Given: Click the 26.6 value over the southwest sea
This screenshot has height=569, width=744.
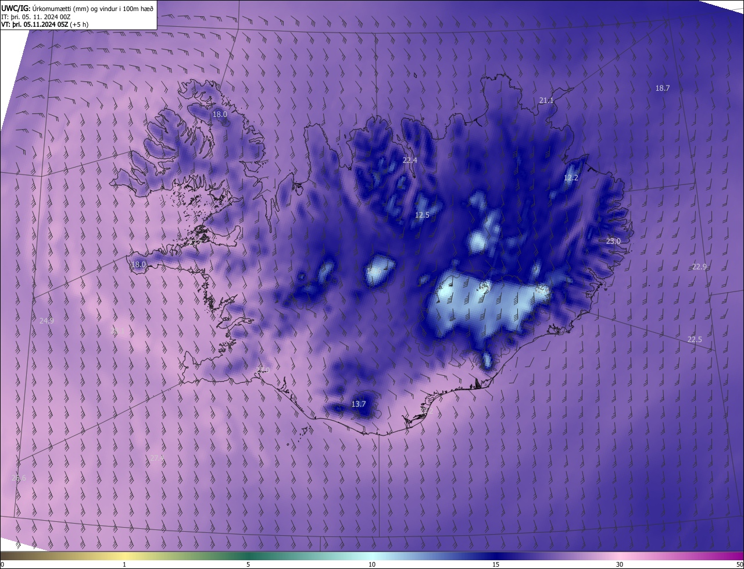Looking at the screenshot, I should tap(19, 478).
